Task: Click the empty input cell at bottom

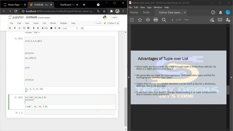Action: pos(70,113)
